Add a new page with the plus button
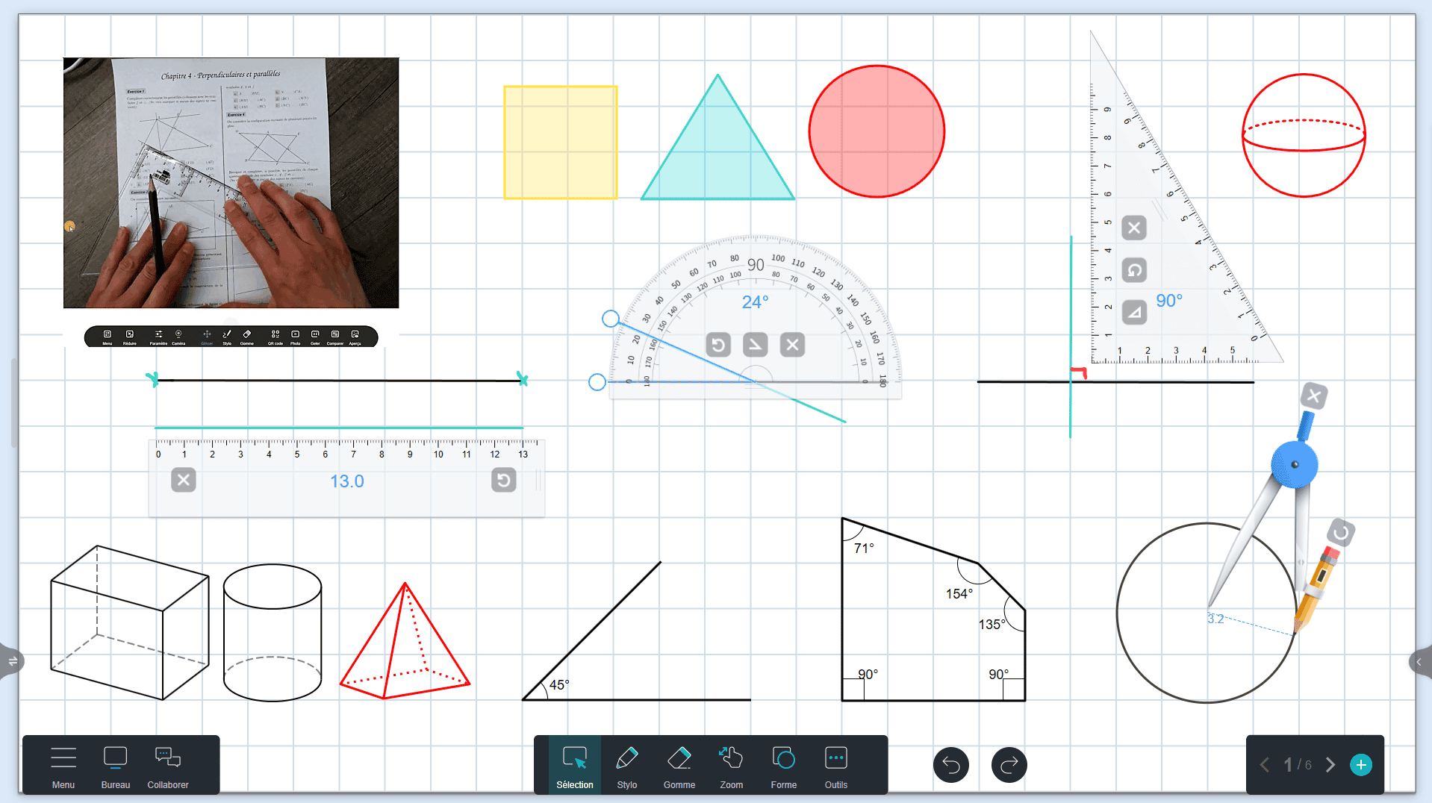 tap(1362, 765)
